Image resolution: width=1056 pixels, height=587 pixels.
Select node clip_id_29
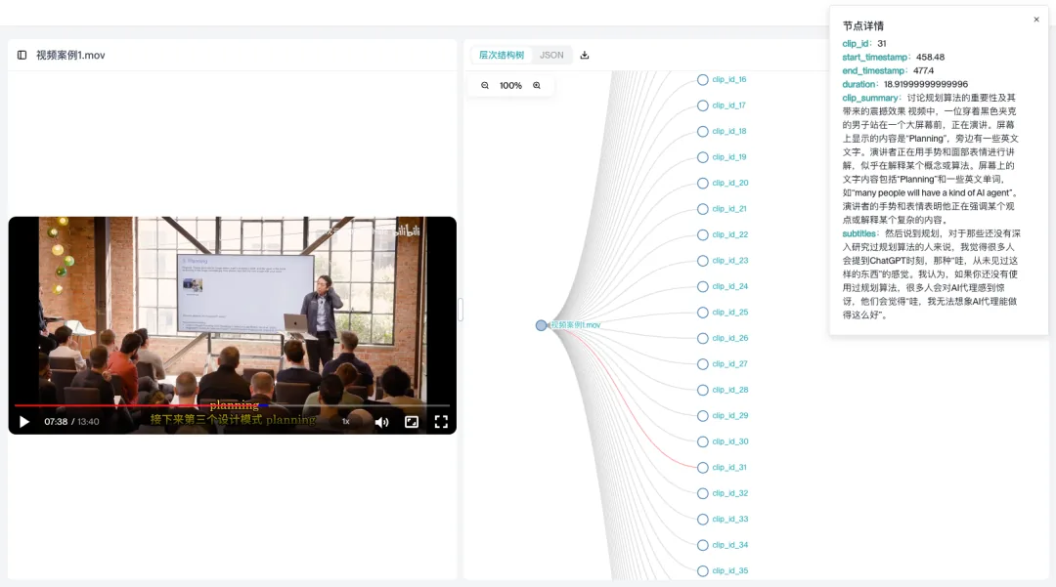coord(702,416)
